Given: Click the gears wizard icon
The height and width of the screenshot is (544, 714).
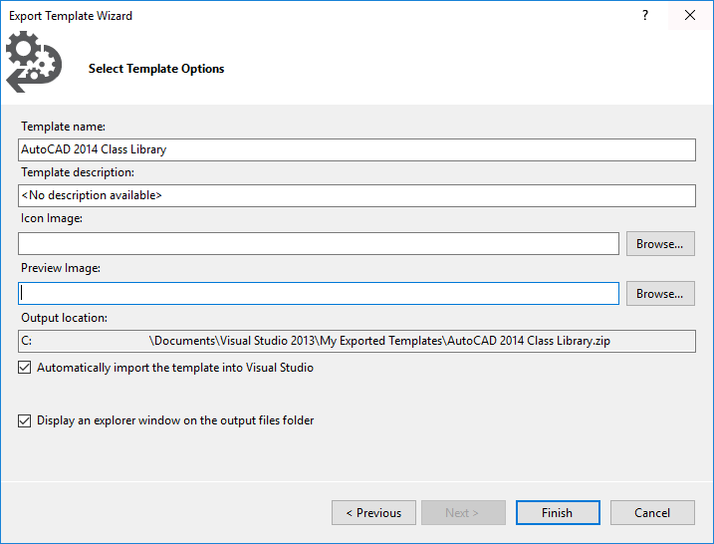Looking at the screenshot, I should tap(34, 62).
